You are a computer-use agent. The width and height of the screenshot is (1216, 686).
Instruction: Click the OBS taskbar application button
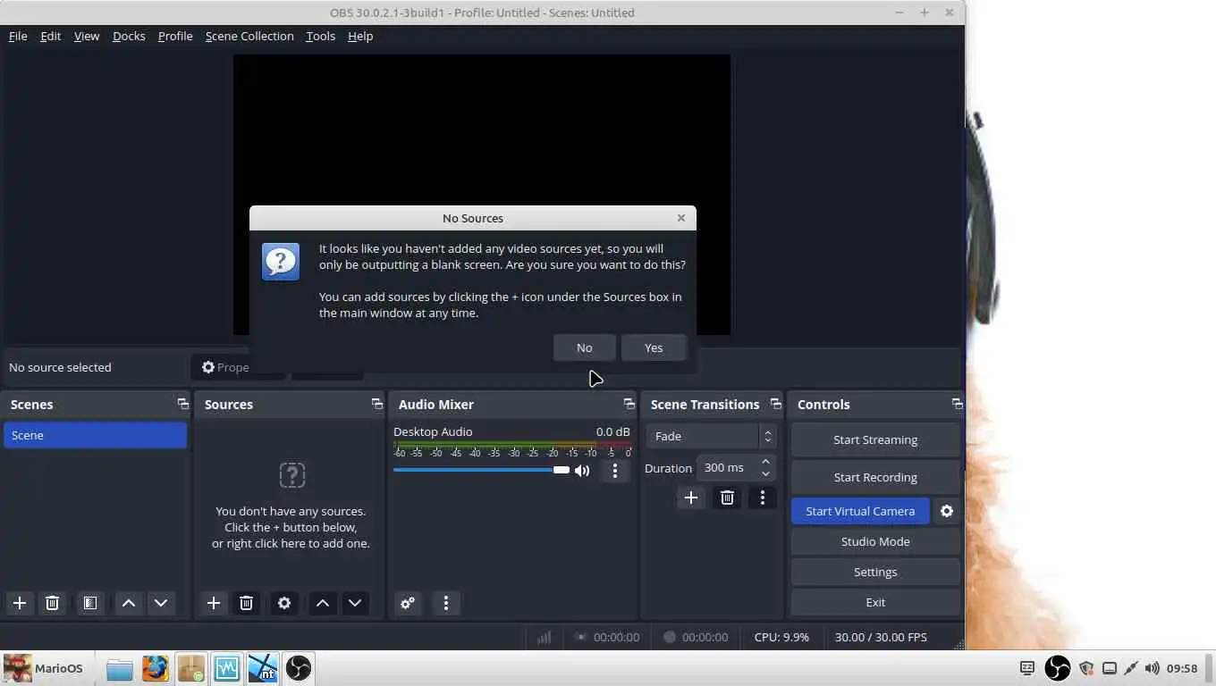point(299,668)
